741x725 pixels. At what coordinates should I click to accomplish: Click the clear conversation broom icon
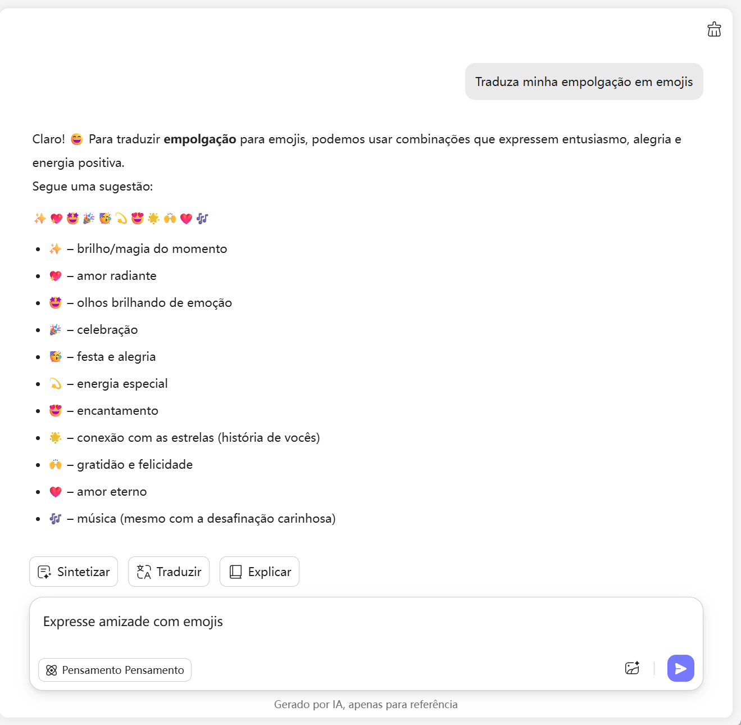click(x=714, y=29)
